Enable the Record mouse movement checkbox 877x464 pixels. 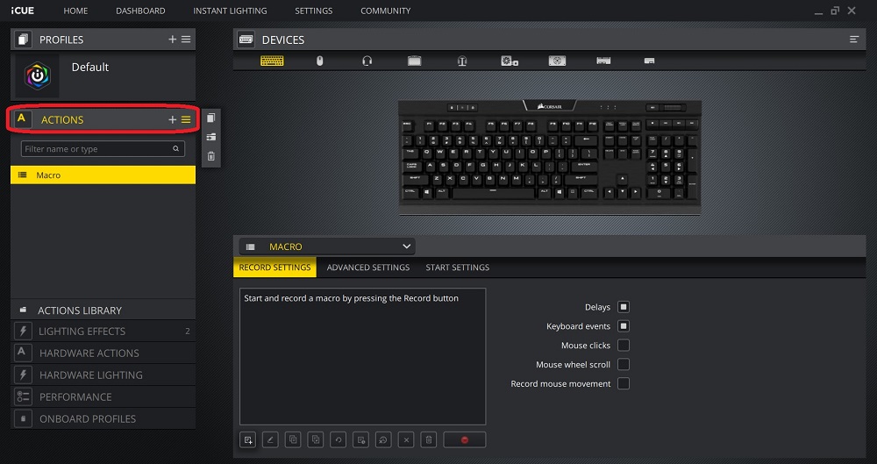pyautogui.click(x=623, y=383)
